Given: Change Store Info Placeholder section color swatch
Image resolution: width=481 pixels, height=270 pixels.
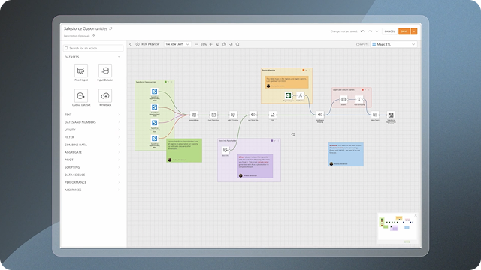Looking at the screenshot, I should 272,141.
